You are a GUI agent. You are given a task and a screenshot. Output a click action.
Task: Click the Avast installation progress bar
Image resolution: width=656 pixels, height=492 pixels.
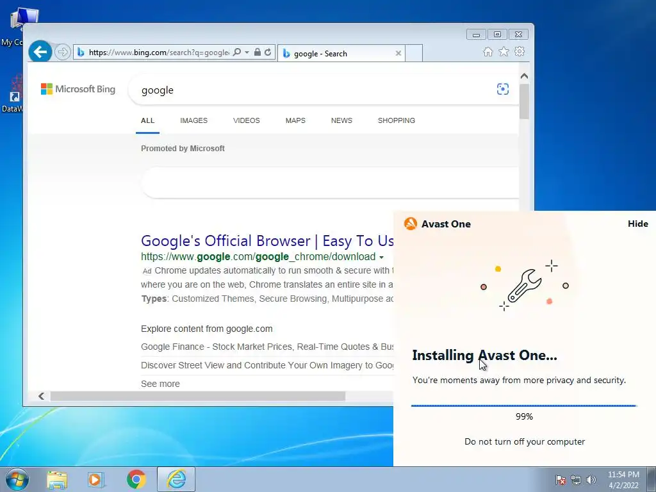coord(524,406)
